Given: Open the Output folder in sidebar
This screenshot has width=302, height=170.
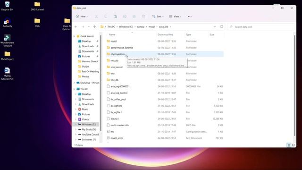Looking at the screenshot, I should pyautogui.click(x=85, y=67).
